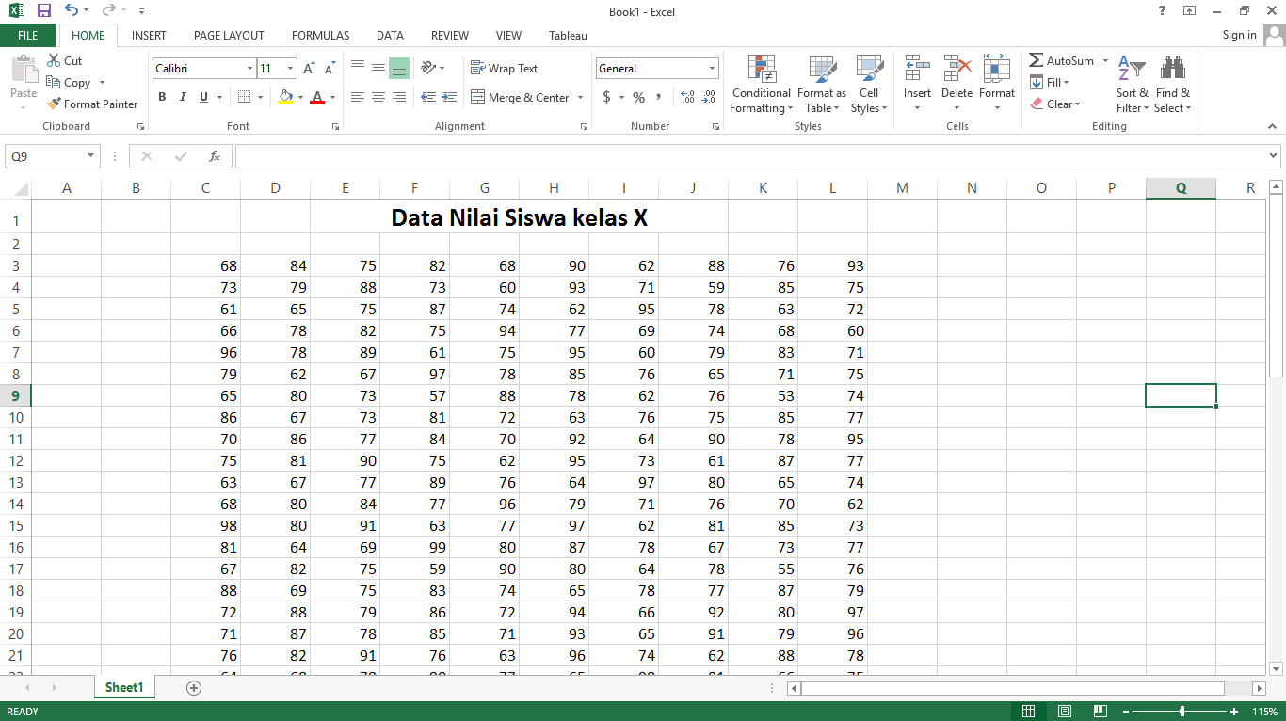Click the Percent Style icon
Screen dimensions: 1286x721
coord(638,97)
